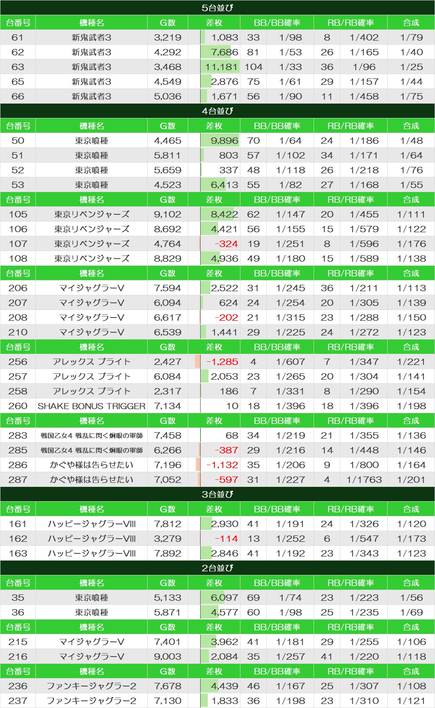
Task: Click BB rate 1/607 in row 256
Action: point(291,362)
